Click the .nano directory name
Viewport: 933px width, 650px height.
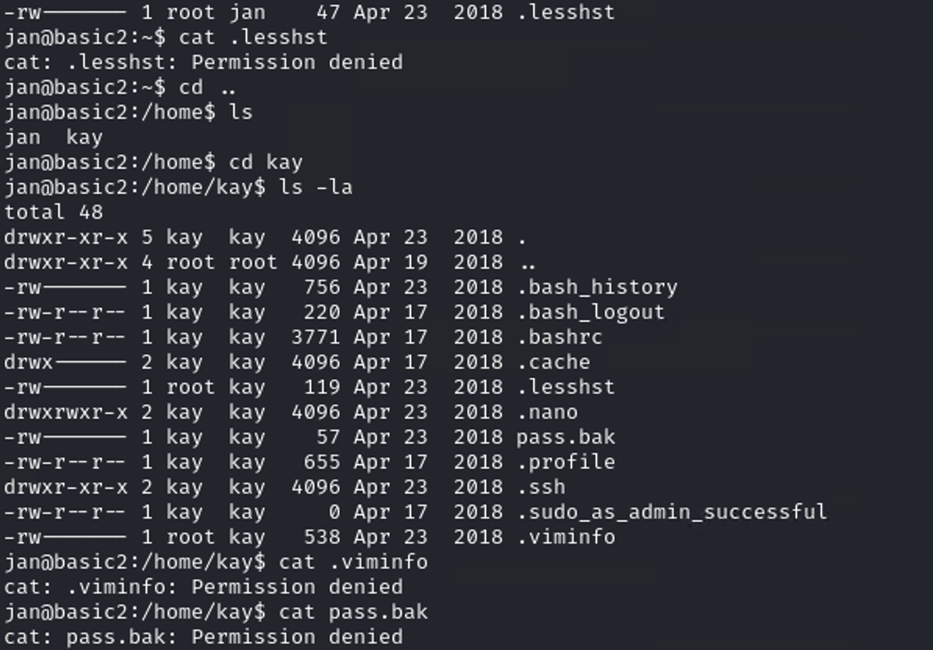(547, 412)
